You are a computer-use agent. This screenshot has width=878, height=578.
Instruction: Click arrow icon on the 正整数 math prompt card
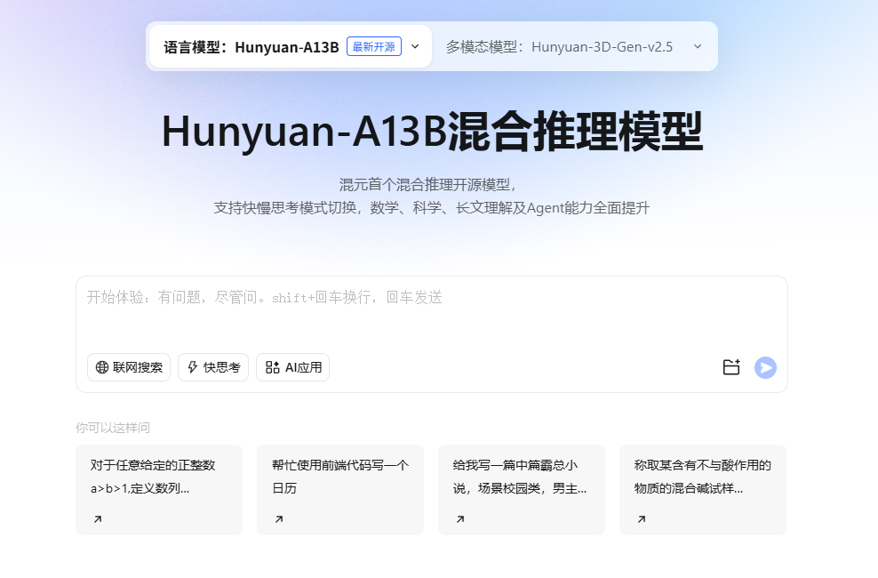pyautogui.click(x=98, y=519)
